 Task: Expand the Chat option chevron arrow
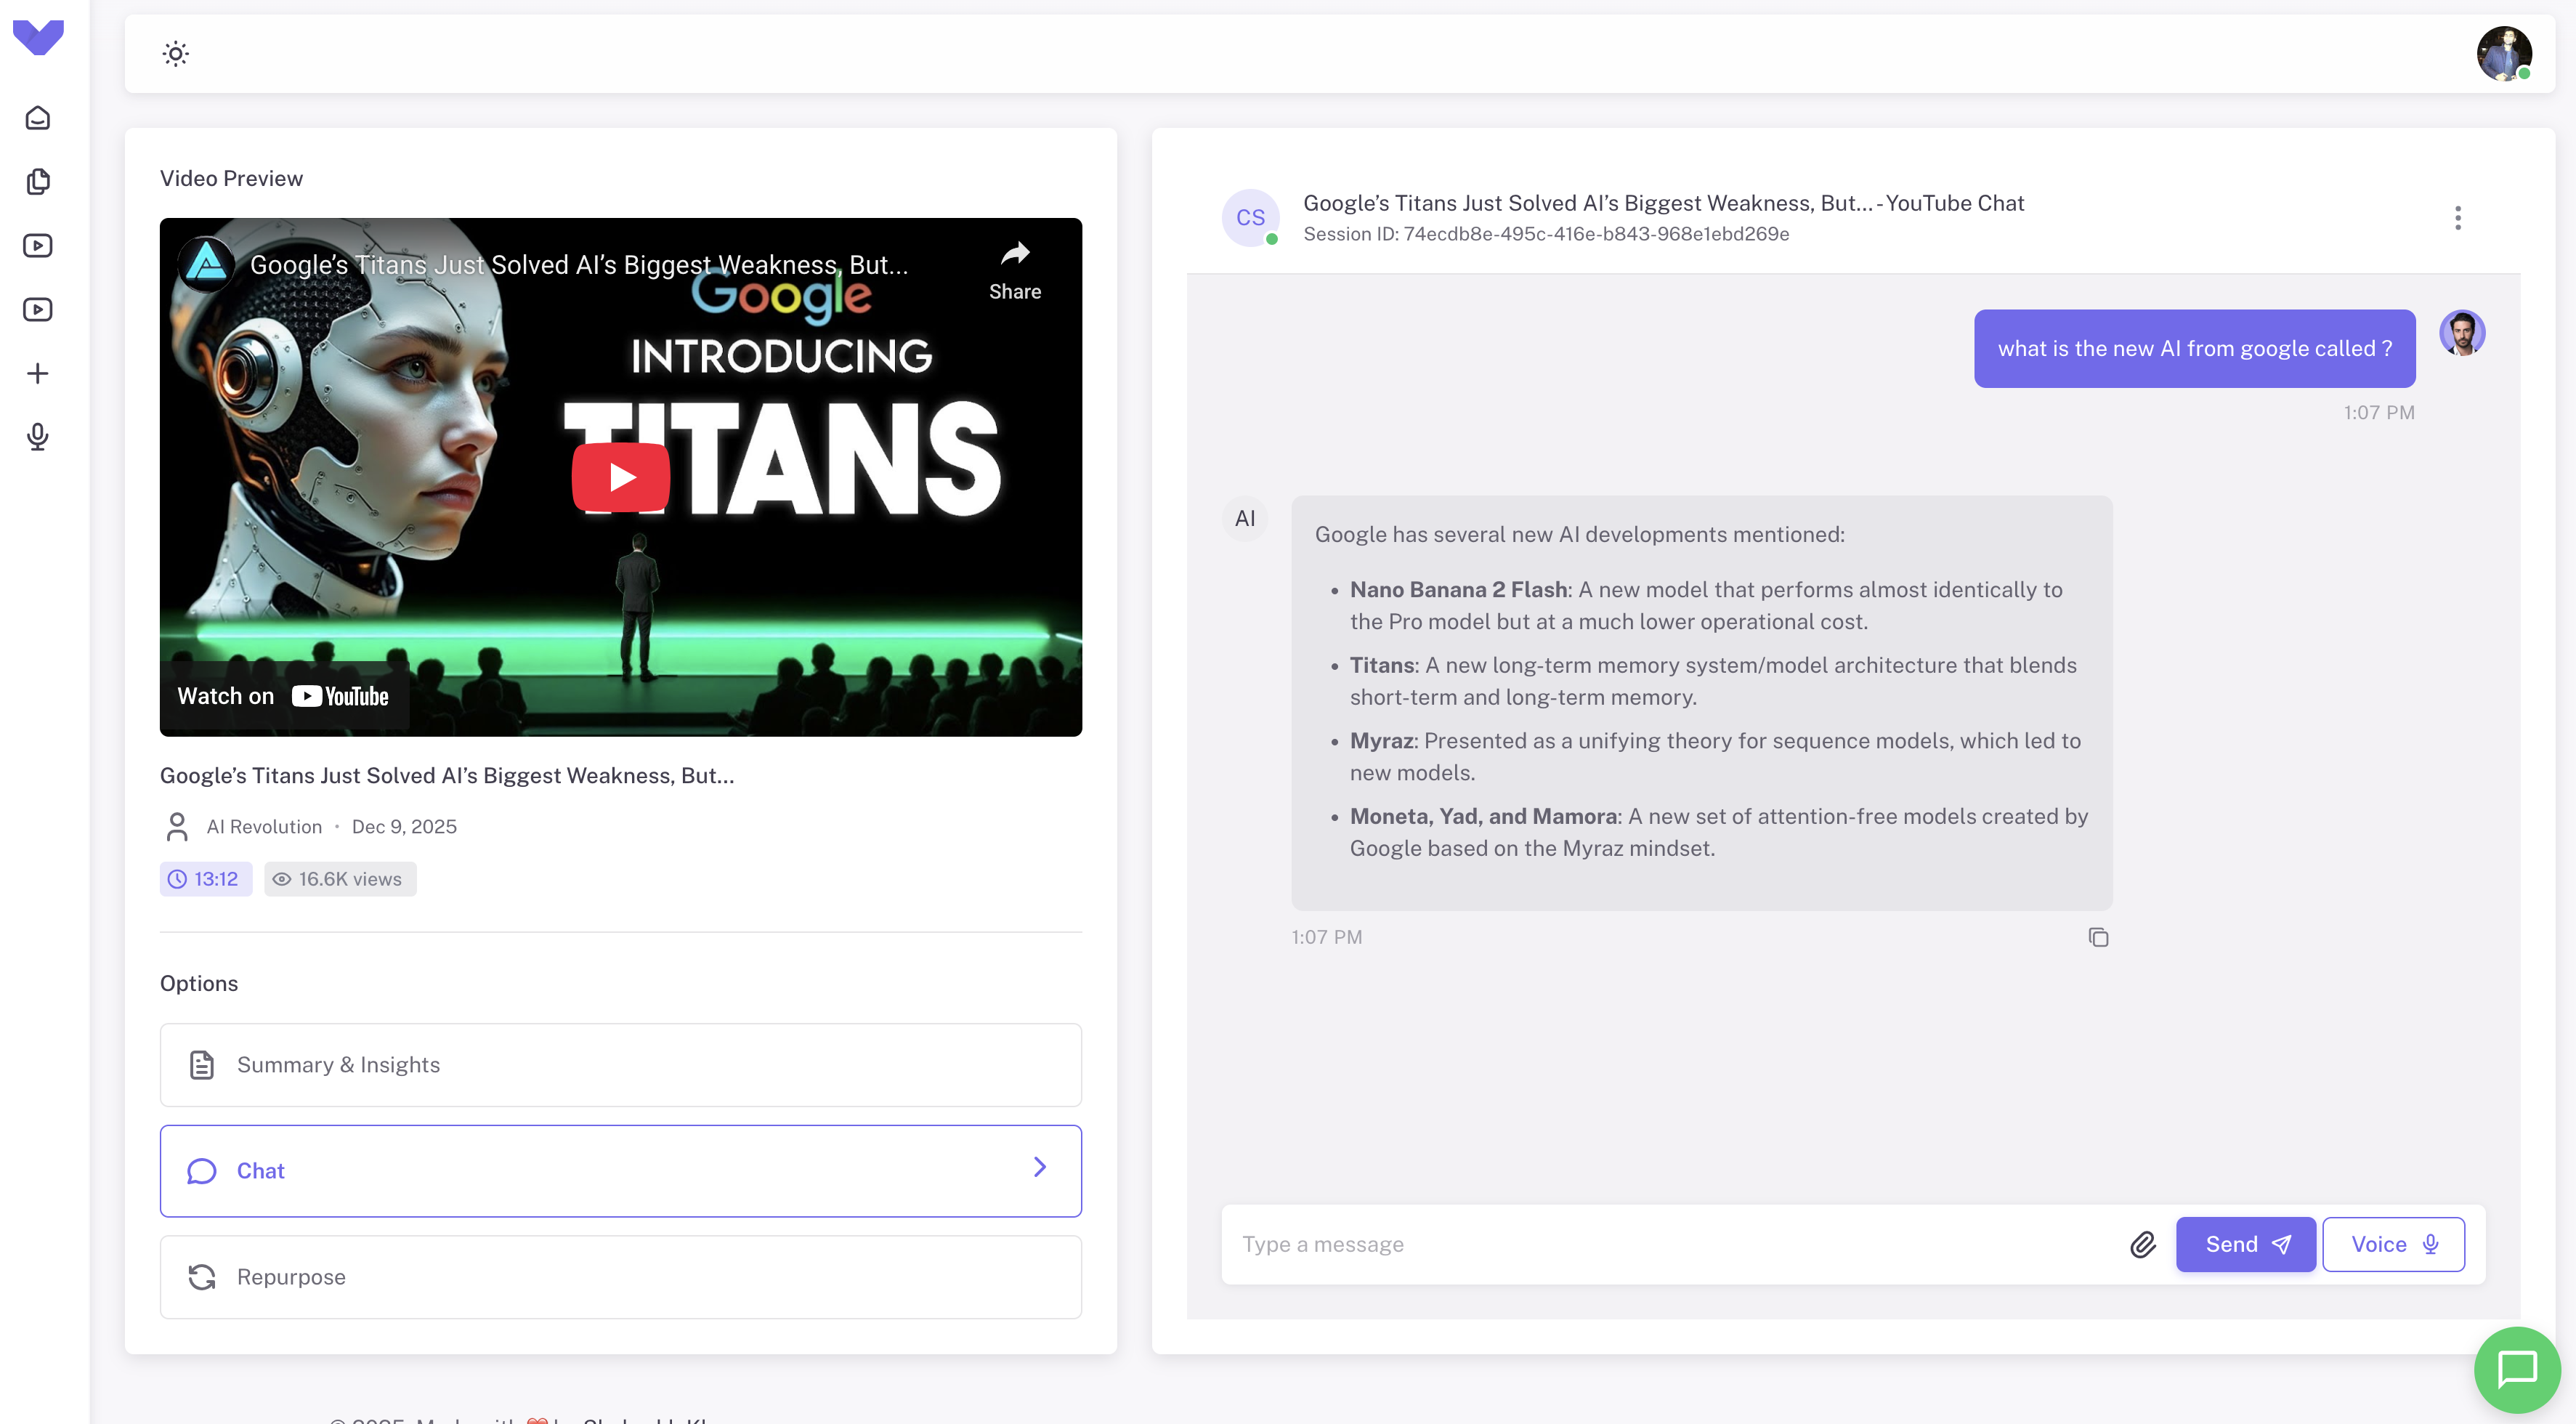coord(1040,1168)
